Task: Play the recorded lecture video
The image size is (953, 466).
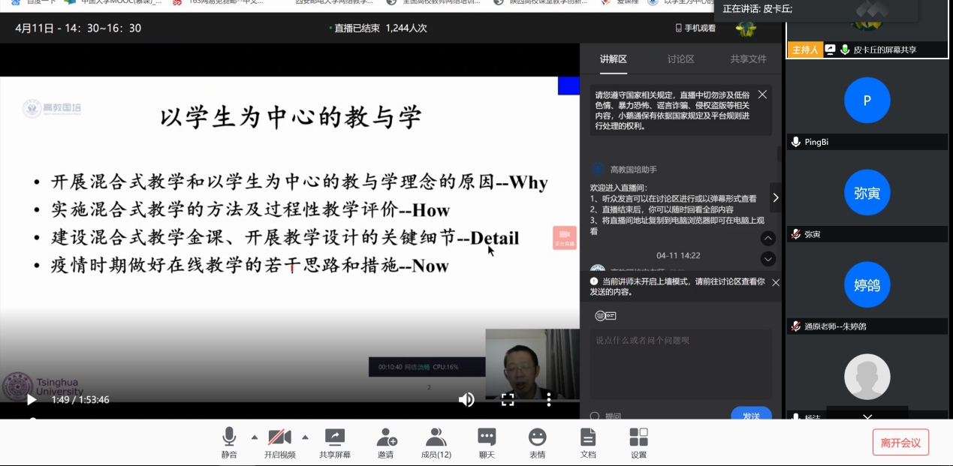Action: click(31, 400)
